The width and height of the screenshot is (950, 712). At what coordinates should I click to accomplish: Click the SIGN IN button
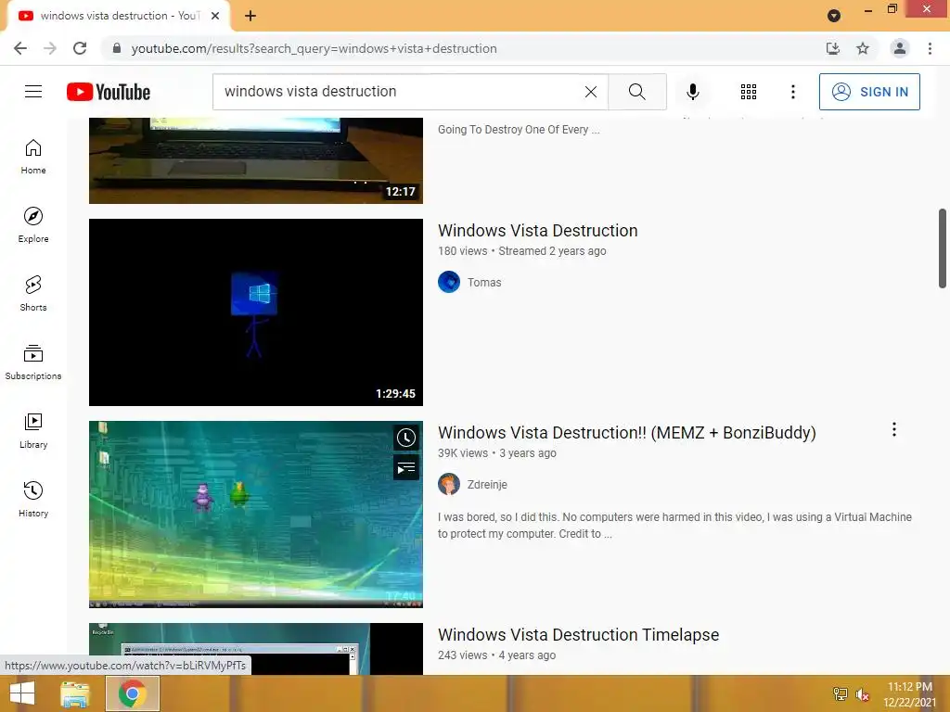tap(868, 92)
